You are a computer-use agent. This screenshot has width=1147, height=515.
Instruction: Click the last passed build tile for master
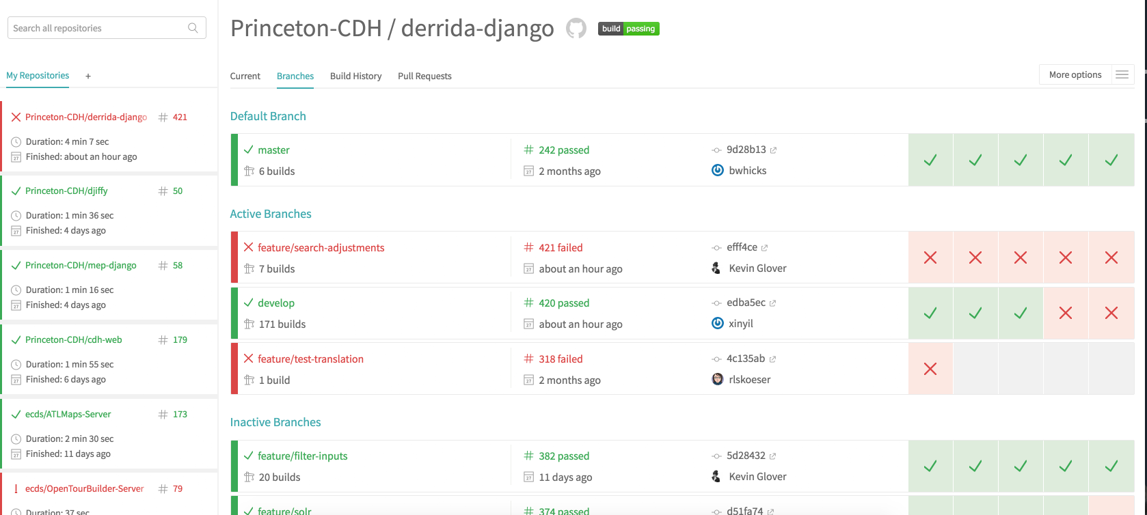[1111, 160]
